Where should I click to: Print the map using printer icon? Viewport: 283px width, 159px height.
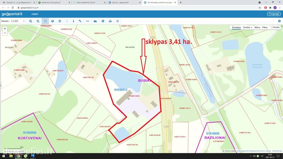click(x=110, y=21)
